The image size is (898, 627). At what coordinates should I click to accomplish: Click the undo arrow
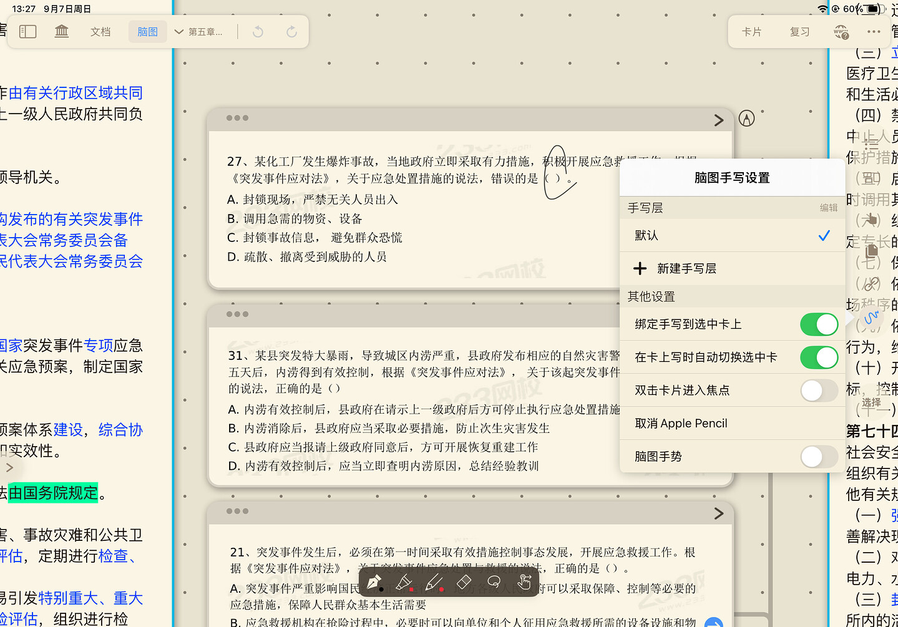[x=258, y=32]
